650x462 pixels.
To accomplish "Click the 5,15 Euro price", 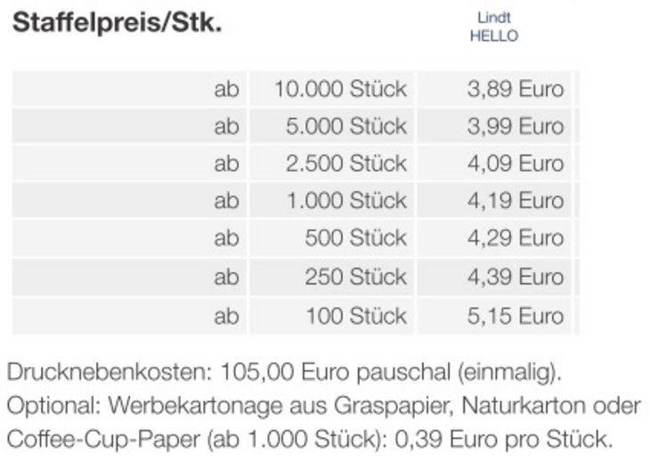I will point(515,315).
